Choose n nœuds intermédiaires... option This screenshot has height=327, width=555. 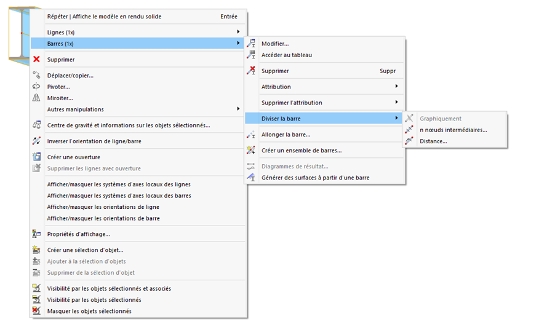[x=455, y=130]
